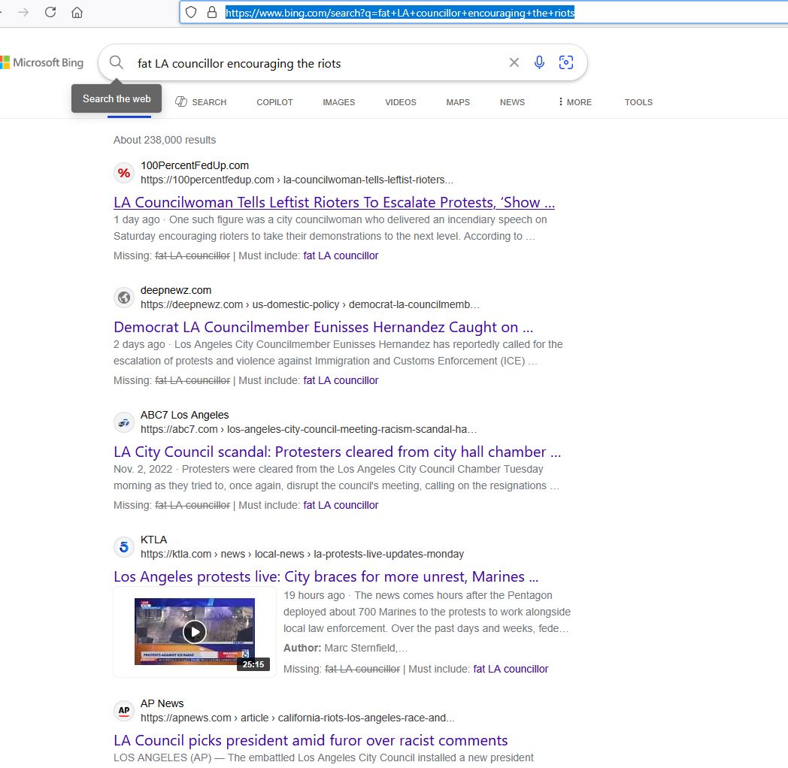Expand the MORE menu
Viewport: 788px width, 768px height.
pyautogui.click(x=575, y=102)
